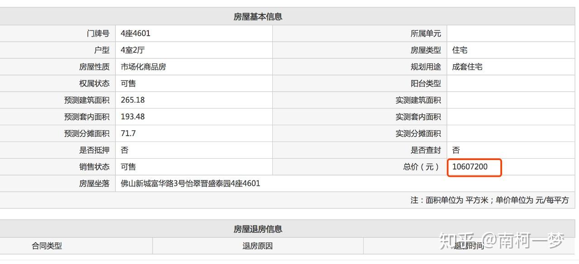Viewport: 579px width, 264px height.
Task: Select predicted shared area value 71.7
Action: click(x=128, y=133)
